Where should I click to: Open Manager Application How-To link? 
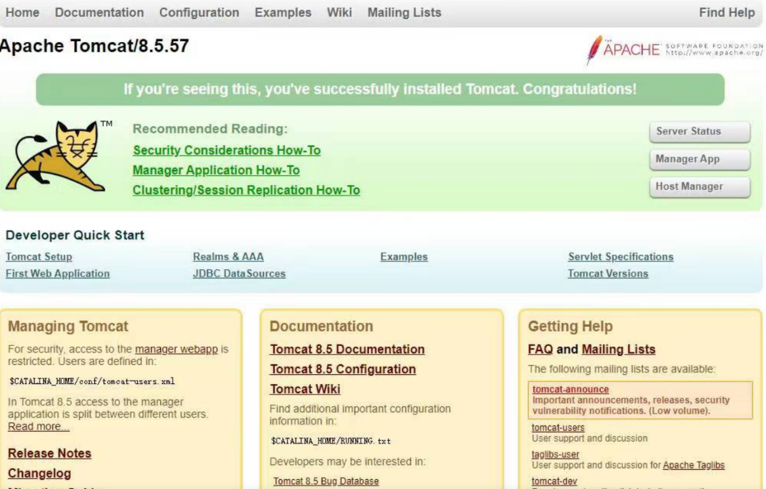216,170
